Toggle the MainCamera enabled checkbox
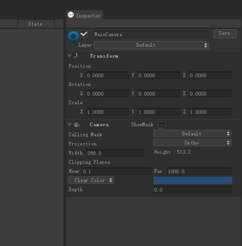The height and width of the screenshot is (246, 242). pyautogui.click(x=84, y=34)
